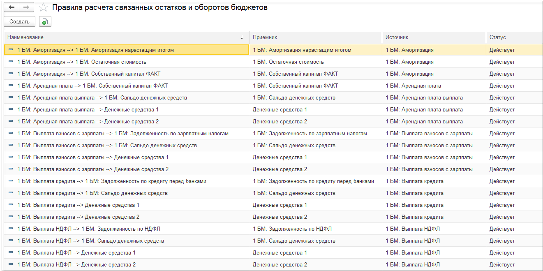Click the Действует status in the last row

point(502,265)
